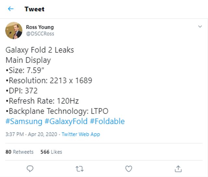Viewport: 208px width, 177px height.
Task: Retweet using the retweet icon
Action: point(80,168)
